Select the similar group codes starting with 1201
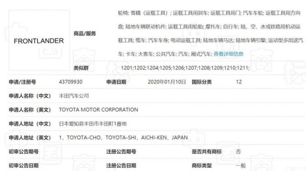The width and height of the screenshot is (306, 171). (x=185, y=68)
